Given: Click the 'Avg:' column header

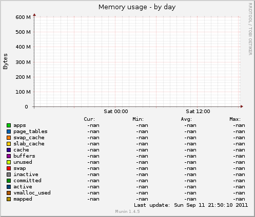Looking at the screenshot, I should click(186, 119).
